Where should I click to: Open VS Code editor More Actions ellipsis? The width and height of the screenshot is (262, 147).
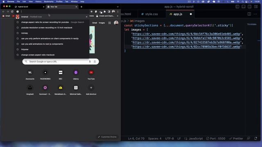click(x=255, y=14)
